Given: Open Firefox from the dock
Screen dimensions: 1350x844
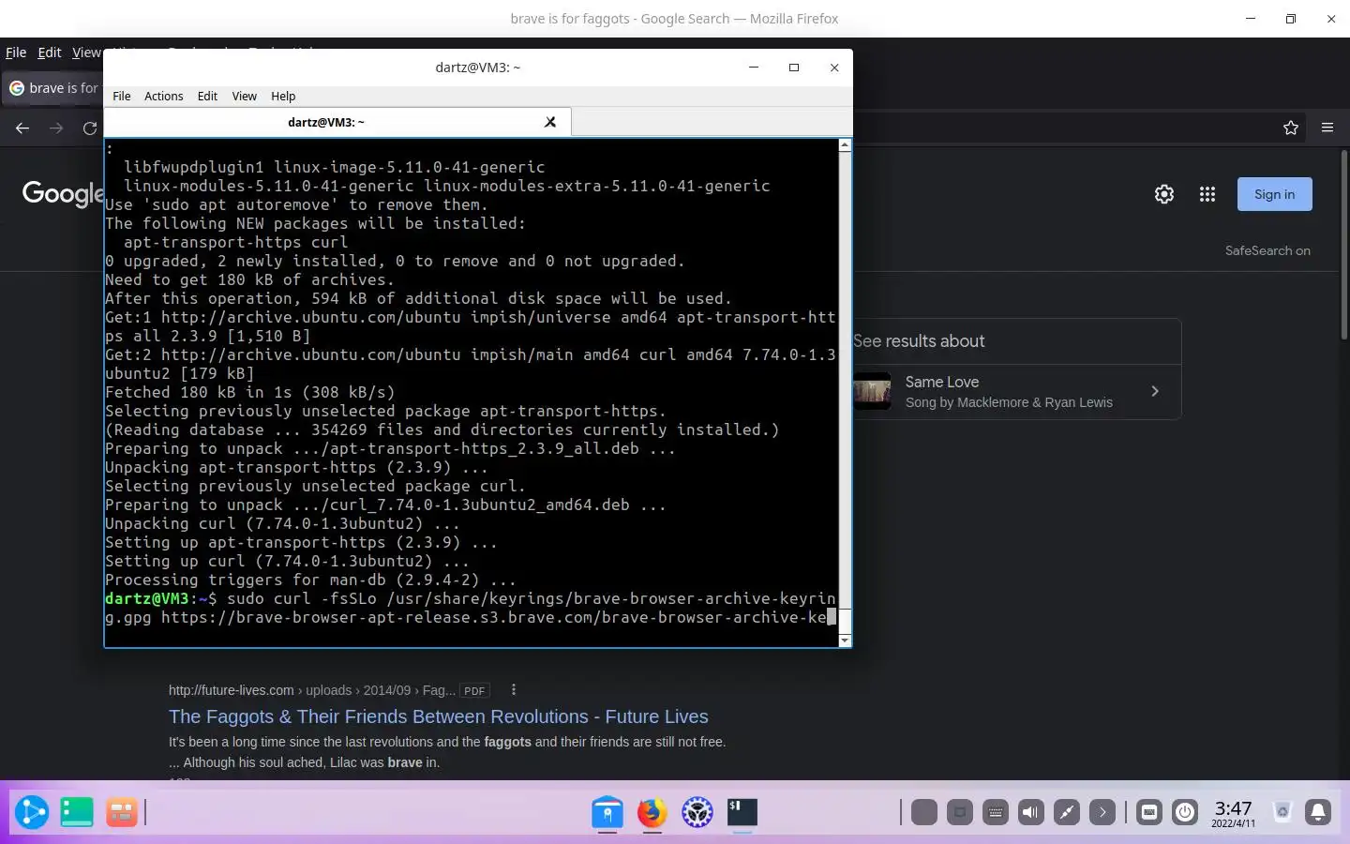Looking at the screenshot, I should [x=652, y=812].
